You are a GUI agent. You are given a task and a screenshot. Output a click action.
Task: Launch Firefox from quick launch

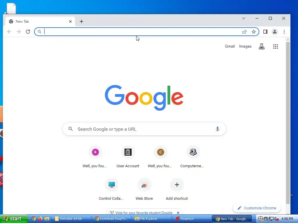[x=40, y=219]
